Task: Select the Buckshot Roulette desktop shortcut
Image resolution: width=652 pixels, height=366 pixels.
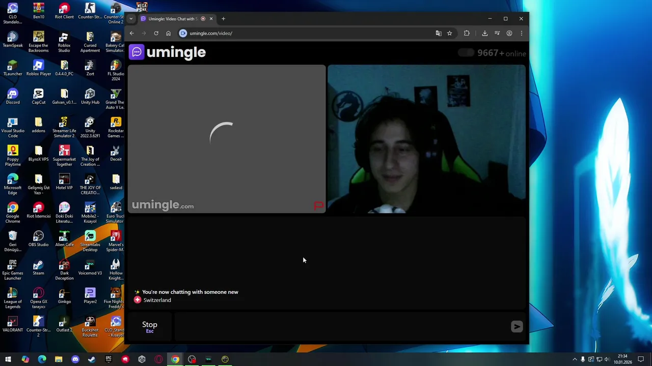Action: pyautogui.click(x=90, y=326)
